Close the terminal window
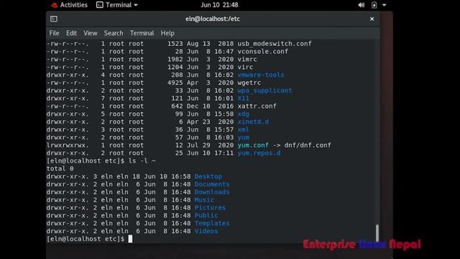Screen dimensions: 460x259 pyautogui.click(x=372, y=19)
